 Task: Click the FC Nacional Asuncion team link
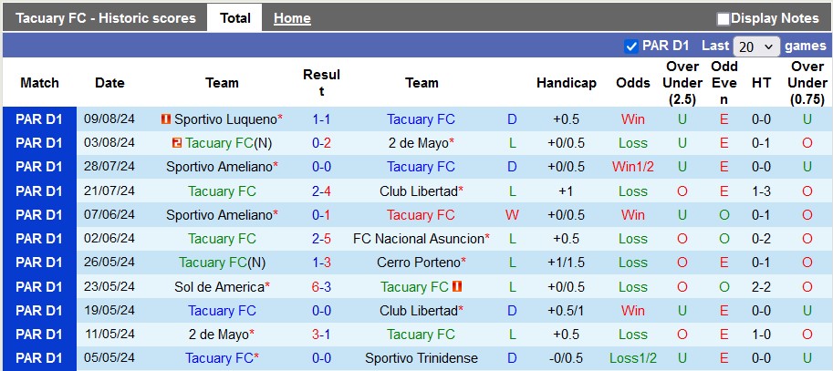pos(419,239)
